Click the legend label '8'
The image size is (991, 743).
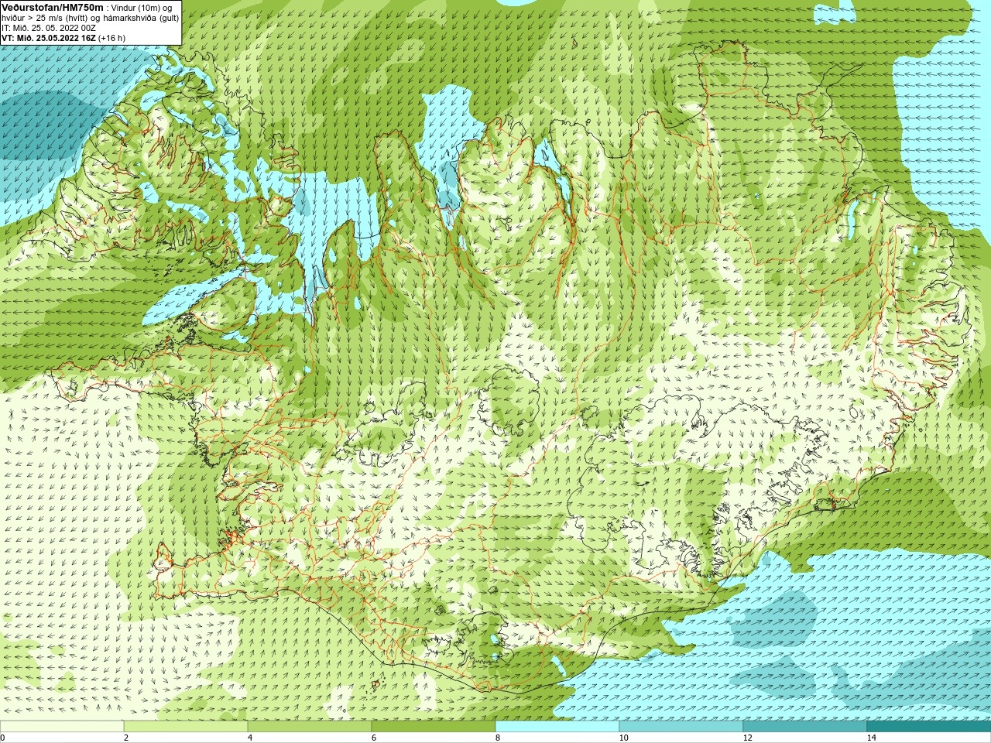point(498,738)
